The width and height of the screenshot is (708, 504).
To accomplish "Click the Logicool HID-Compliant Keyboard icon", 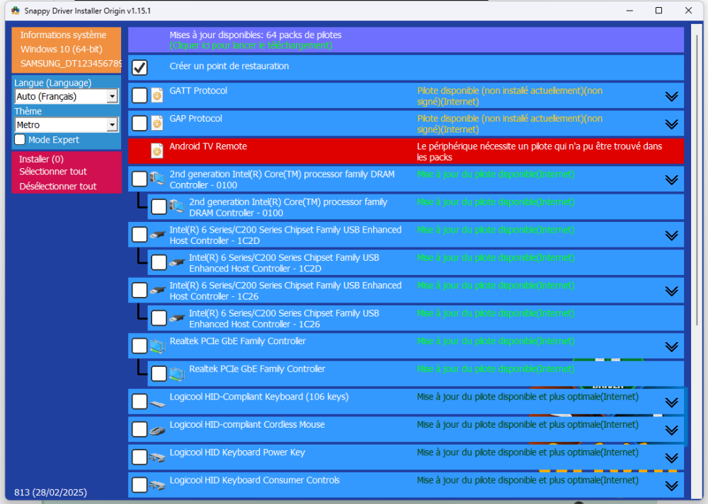I will click(157, 402).
